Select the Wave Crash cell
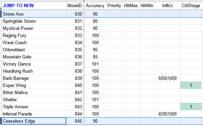 point(34,42)
